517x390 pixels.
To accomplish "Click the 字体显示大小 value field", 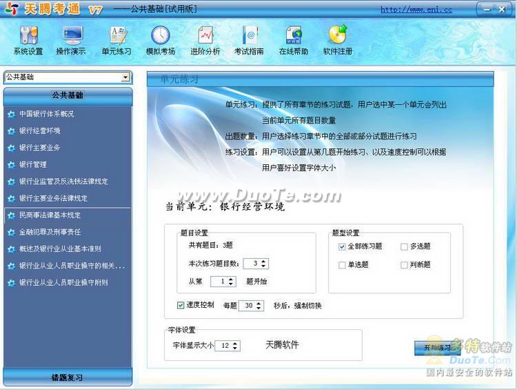I will point(223,346).
